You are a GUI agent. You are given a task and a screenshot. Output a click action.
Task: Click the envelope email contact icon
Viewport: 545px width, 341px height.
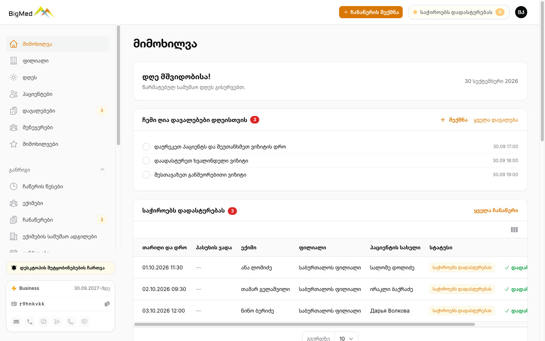coord(16,322)
